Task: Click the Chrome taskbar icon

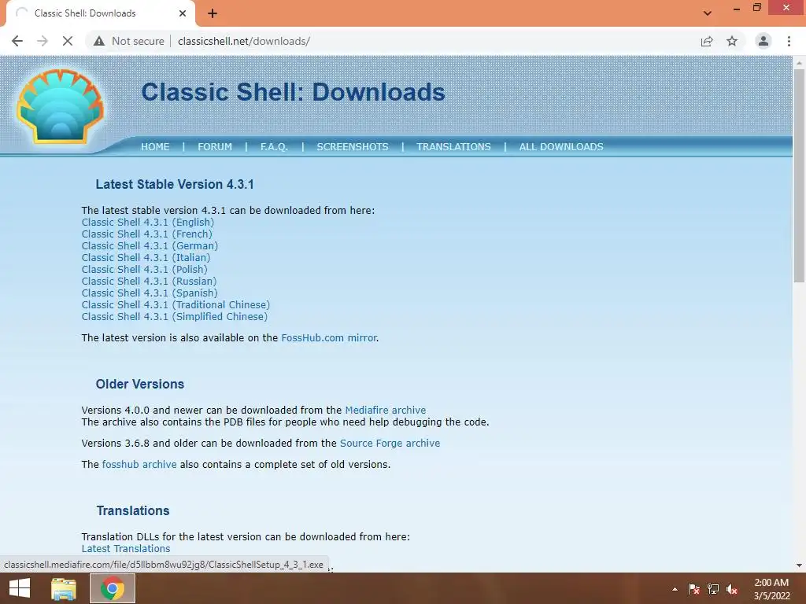Action: [x=113, y=588]
